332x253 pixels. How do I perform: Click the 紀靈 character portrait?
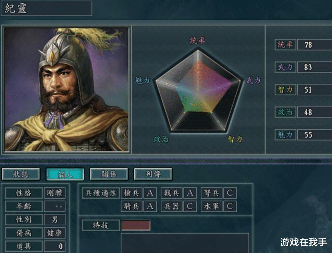click(x=66, y=89)
